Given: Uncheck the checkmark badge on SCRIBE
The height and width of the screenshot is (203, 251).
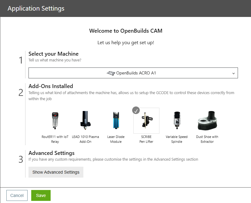Looking at the screenshot, I should [136, 111].
